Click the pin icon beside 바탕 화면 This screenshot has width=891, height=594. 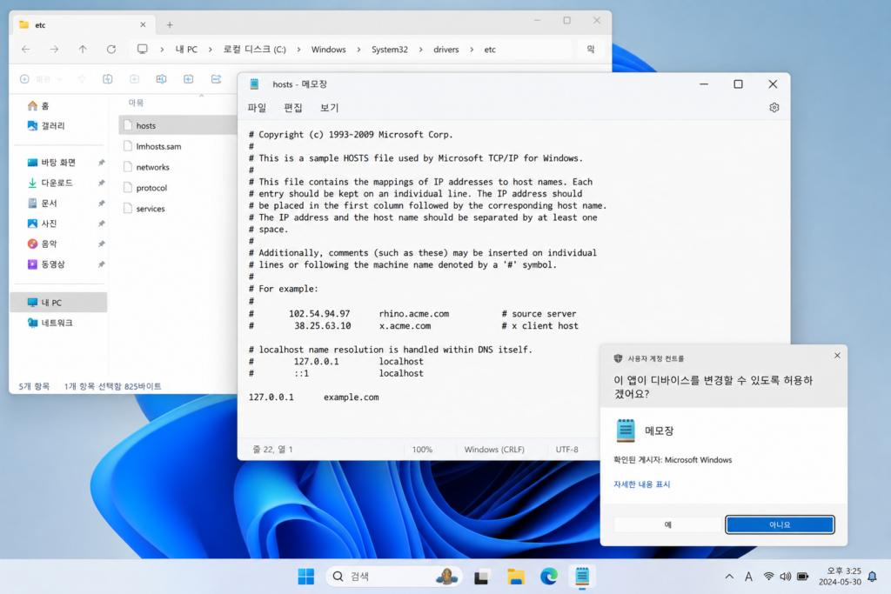click(x=101, y=163)
